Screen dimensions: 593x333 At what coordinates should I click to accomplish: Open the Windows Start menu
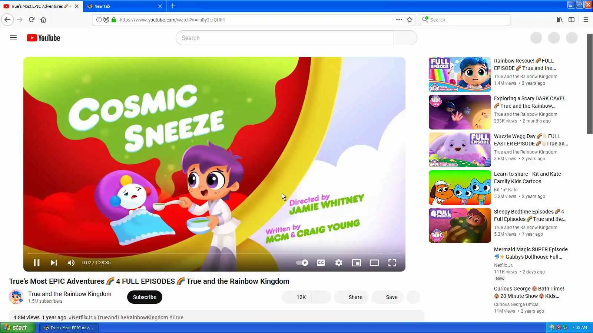(18, 327)
